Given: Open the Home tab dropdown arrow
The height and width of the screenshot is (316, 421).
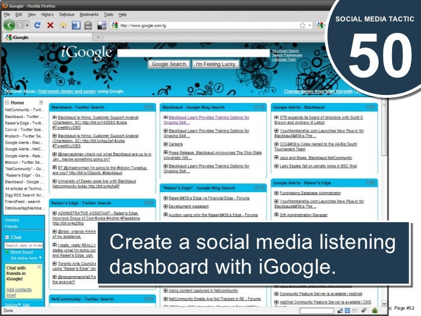Looking at the screenshot, I should [x=41, y=102].
